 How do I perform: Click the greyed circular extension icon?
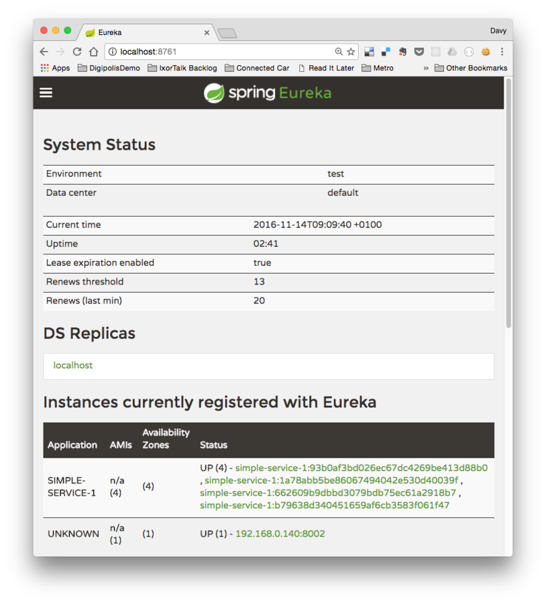pos(469,52)
